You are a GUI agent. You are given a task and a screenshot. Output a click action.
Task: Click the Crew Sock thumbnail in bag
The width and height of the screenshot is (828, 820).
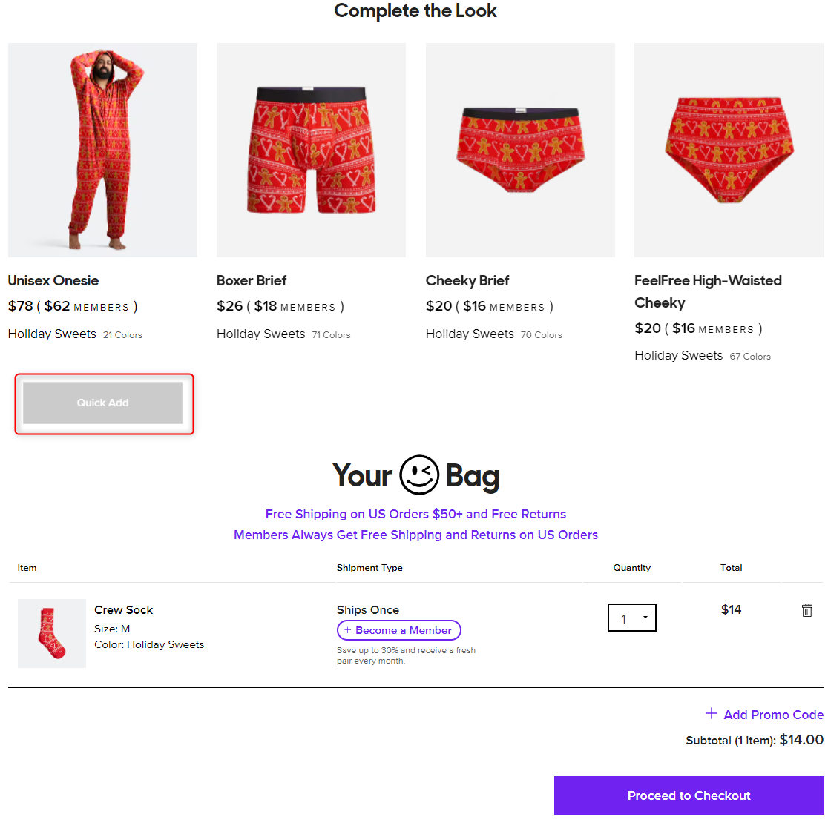[x=52, y=633]
